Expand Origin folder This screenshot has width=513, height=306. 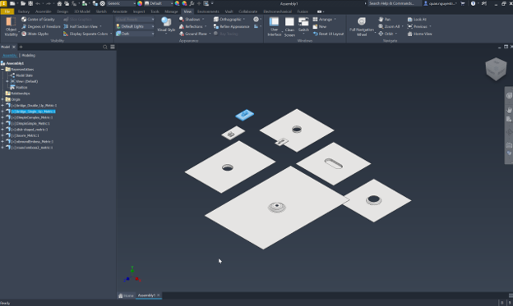2,99
